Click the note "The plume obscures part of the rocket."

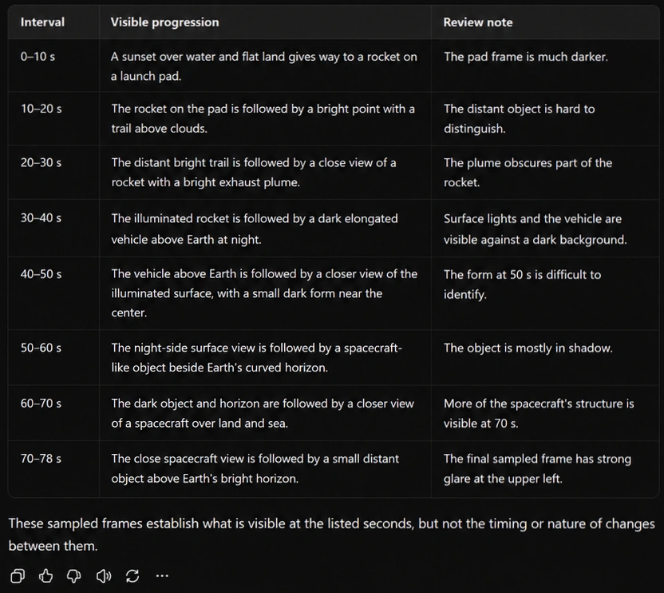[528, 172]
